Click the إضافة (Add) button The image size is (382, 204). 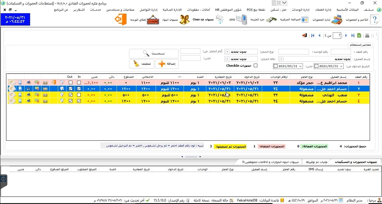tap(167, 64)
